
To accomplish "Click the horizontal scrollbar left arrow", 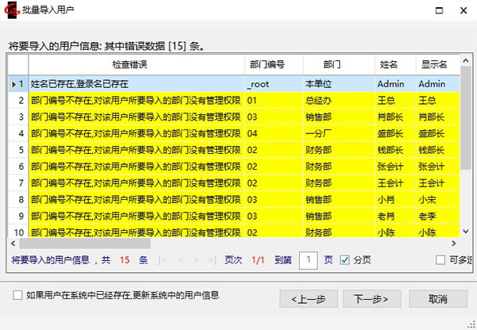I will 14,244.
